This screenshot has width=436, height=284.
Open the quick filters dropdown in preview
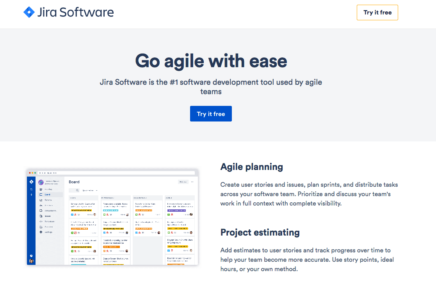point(90,191)
